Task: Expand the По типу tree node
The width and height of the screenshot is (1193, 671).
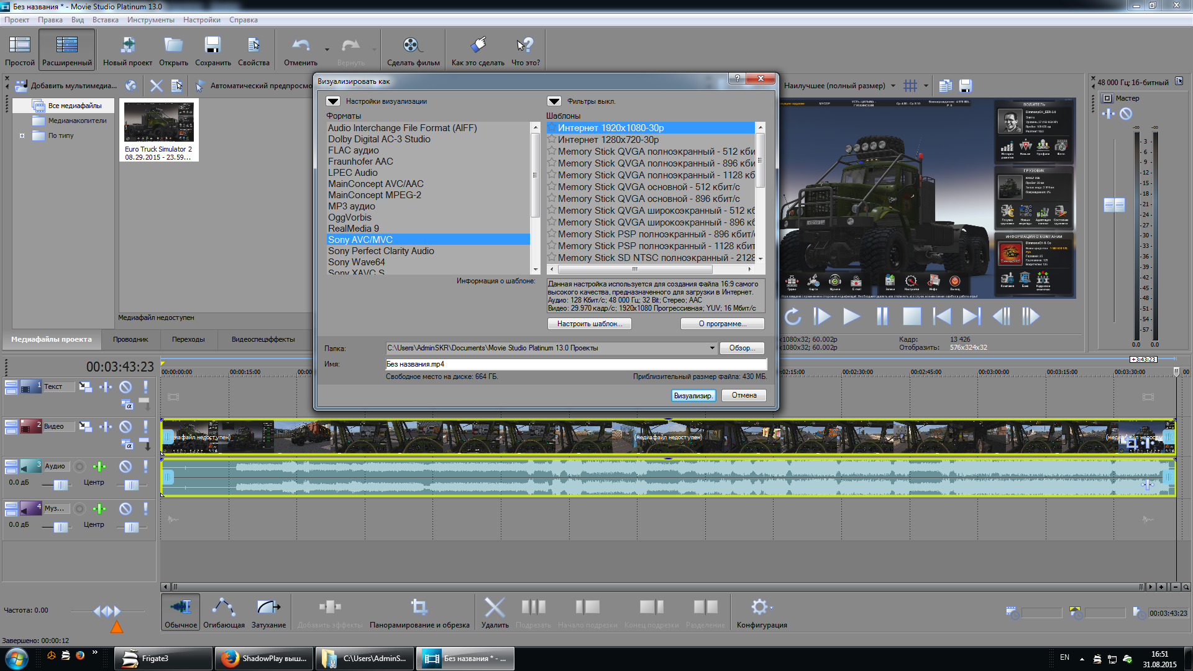Action: click(22, 135)
